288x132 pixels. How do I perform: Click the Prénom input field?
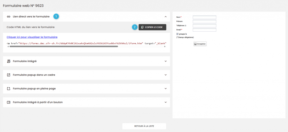click(204, 21)
